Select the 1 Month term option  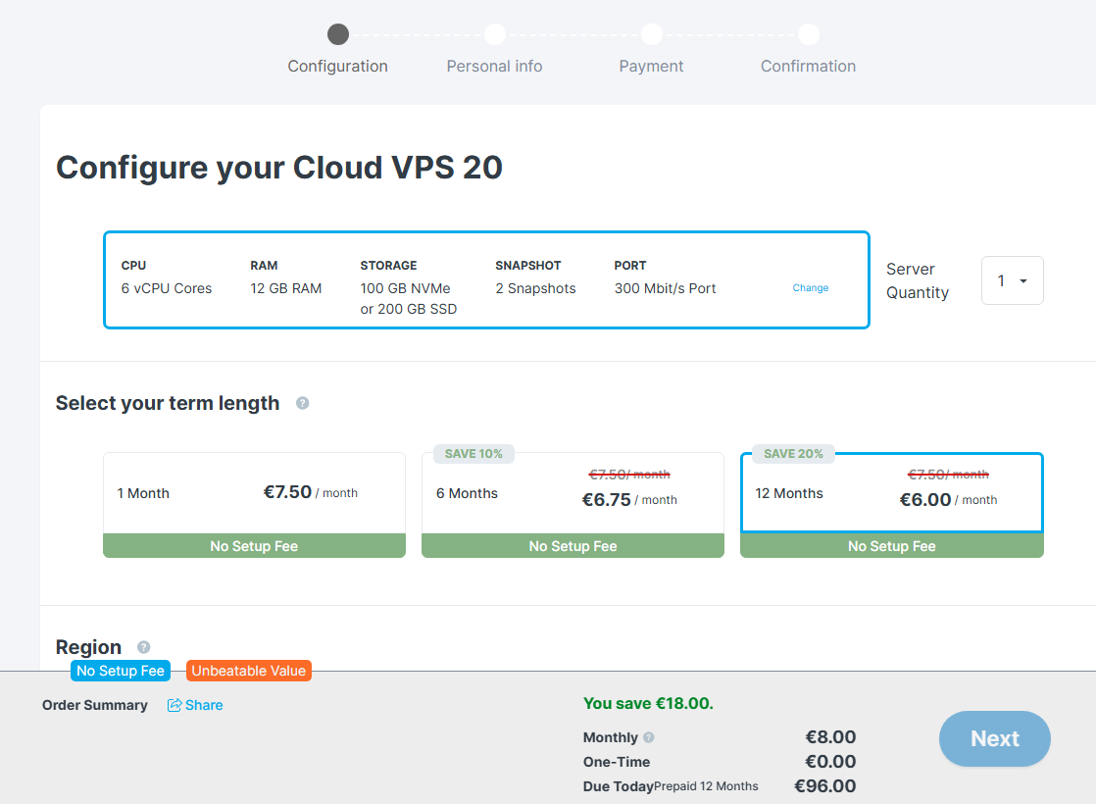tap(255, 505)
